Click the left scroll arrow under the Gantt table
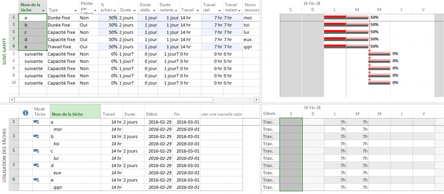This screenshot has height=194, width=444. coord(12,99)
